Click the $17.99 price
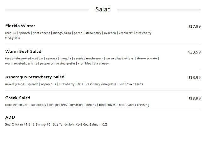205x141 pixels. pos(194,26)
